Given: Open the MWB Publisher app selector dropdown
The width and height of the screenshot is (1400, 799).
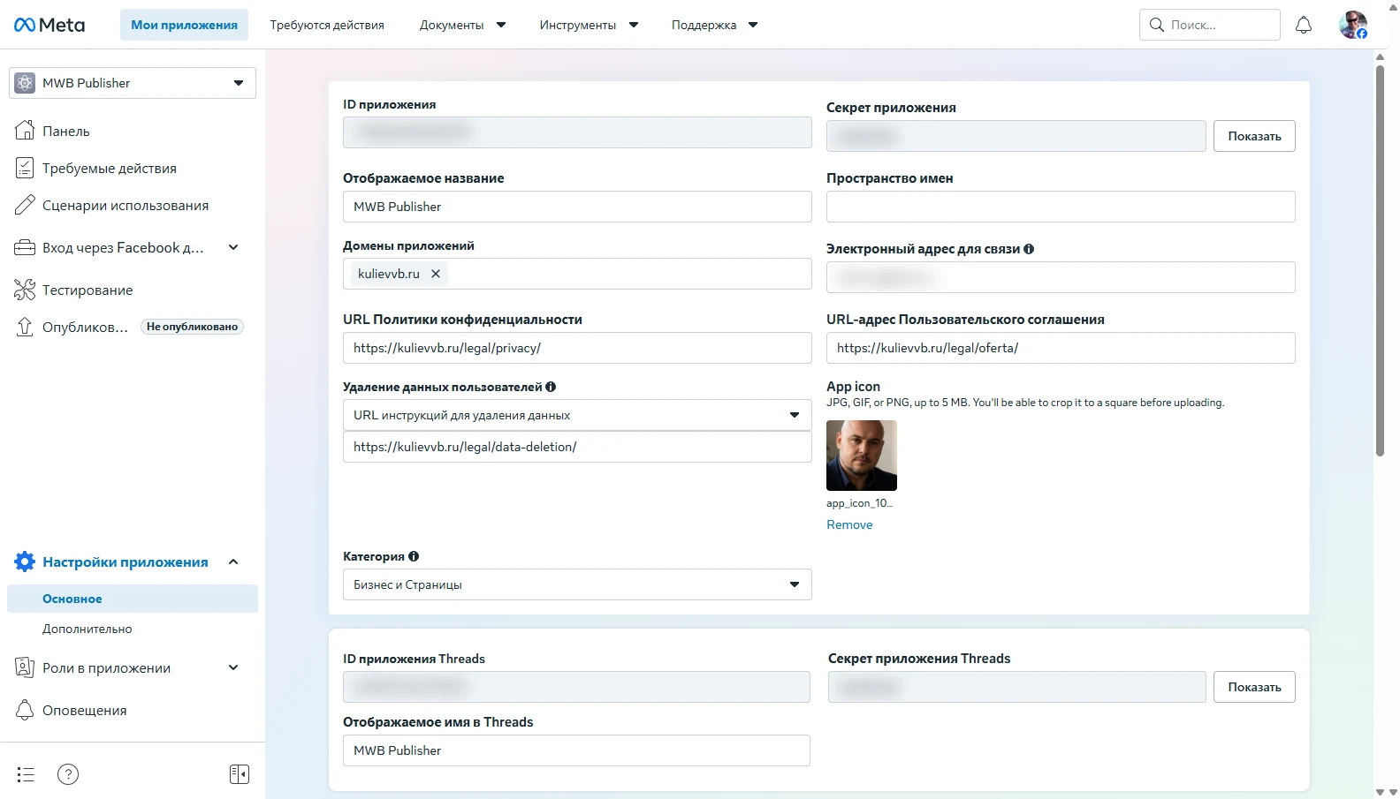Looking at the screenshot, I should click(x=133, y=83).
